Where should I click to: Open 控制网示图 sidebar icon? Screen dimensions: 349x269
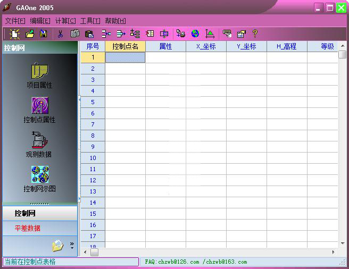(39, 179)
